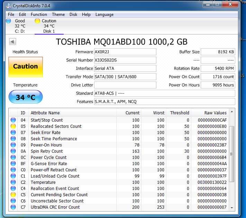246x218 pixels.
Task: Click yellow icon for Current Pending Sector Count
Action: 13,195
